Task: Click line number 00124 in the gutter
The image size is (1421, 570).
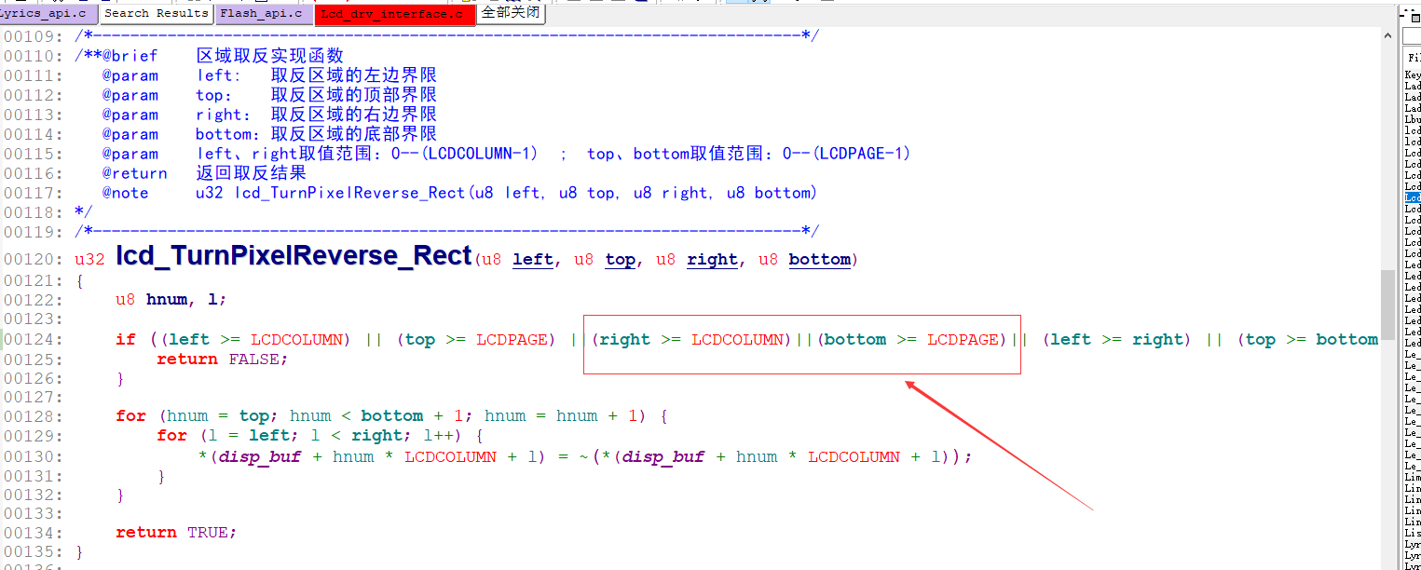Action: coord(34,340)
